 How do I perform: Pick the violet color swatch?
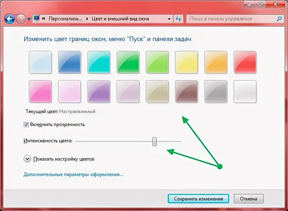click(99, 92)
